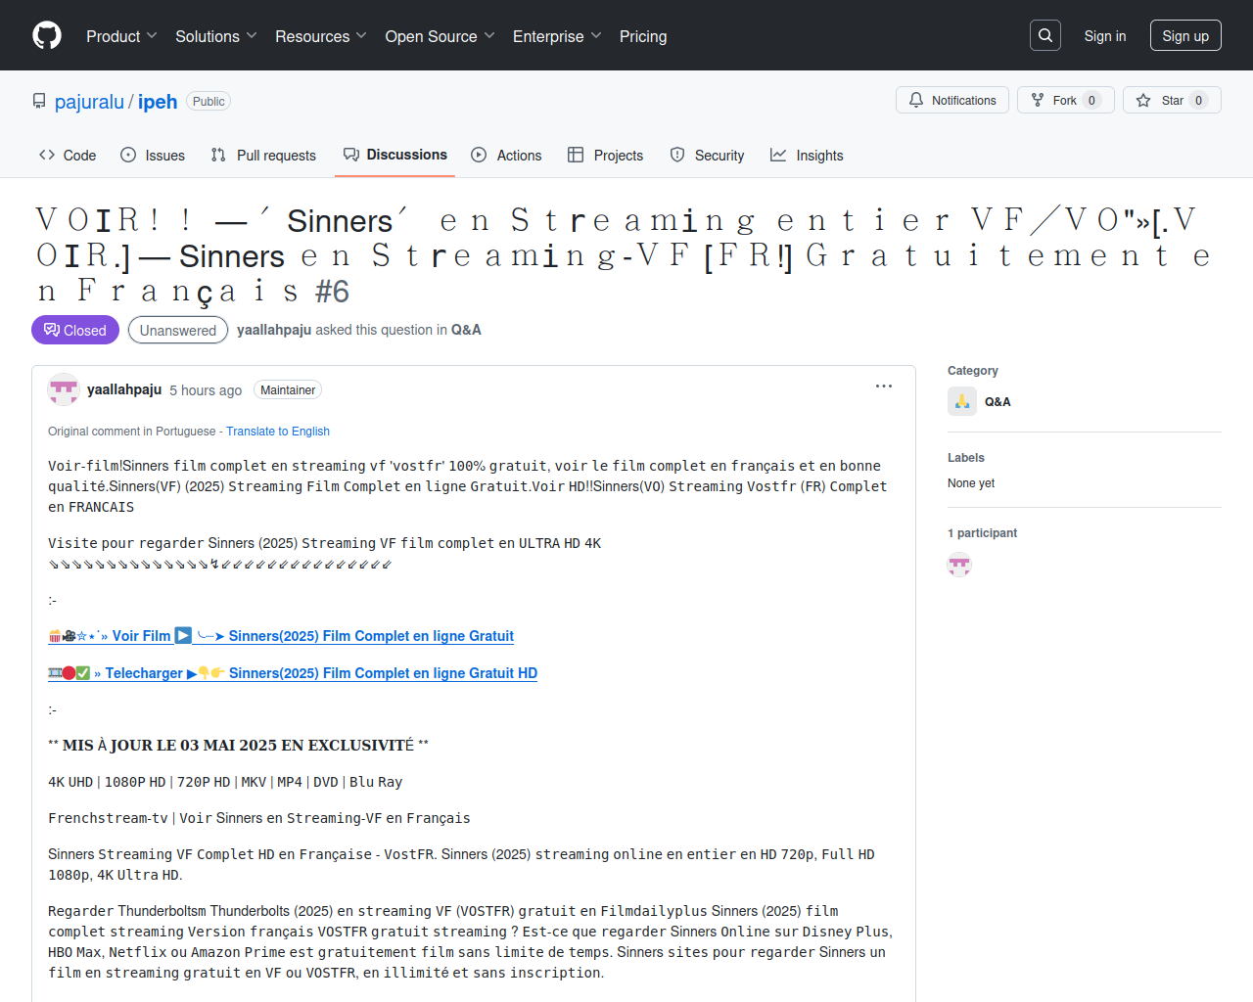
Task: Open the Security tab
Action: click(x=707, y=156)
